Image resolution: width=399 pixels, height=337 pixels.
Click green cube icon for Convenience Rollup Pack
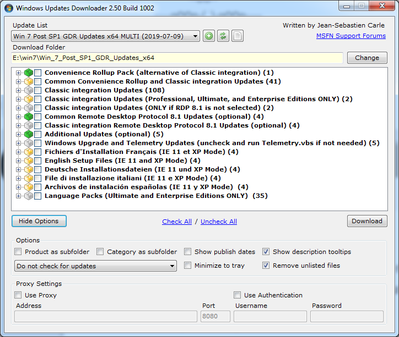click(29, 73)
